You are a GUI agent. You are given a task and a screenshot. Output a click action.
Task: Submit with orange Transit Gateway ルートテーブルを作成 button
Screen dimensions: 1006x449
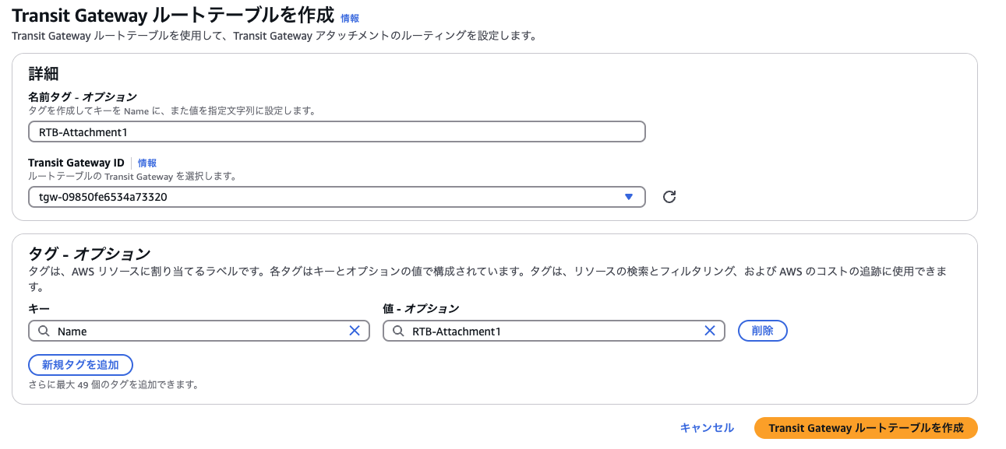(866, 428)
